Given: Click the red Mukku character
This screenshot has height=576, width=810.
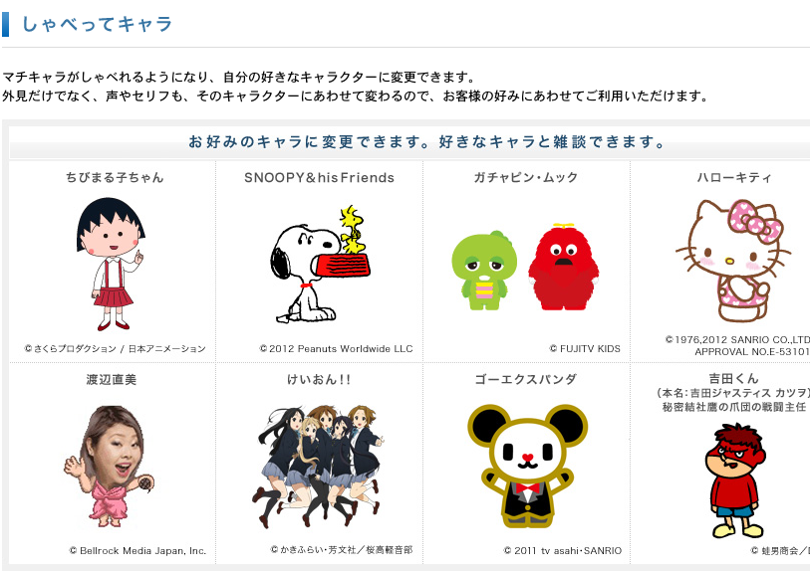Looking at the screenshot, I should coord(563,267).
